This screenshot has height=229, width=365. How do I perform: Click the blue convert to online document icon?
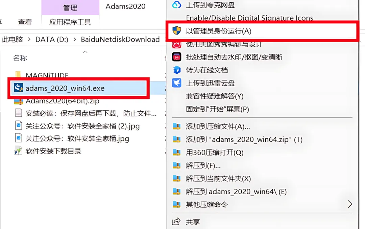(x=176, y=70)
